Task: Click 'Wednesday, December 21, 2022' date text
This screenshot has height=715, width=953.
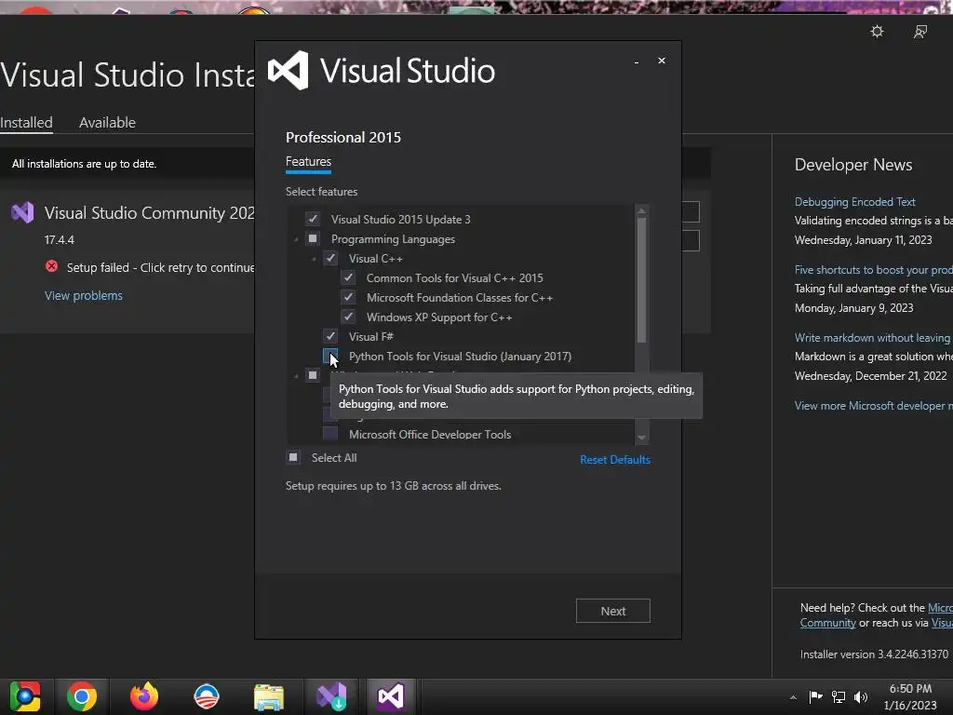Action: (870, 376)
